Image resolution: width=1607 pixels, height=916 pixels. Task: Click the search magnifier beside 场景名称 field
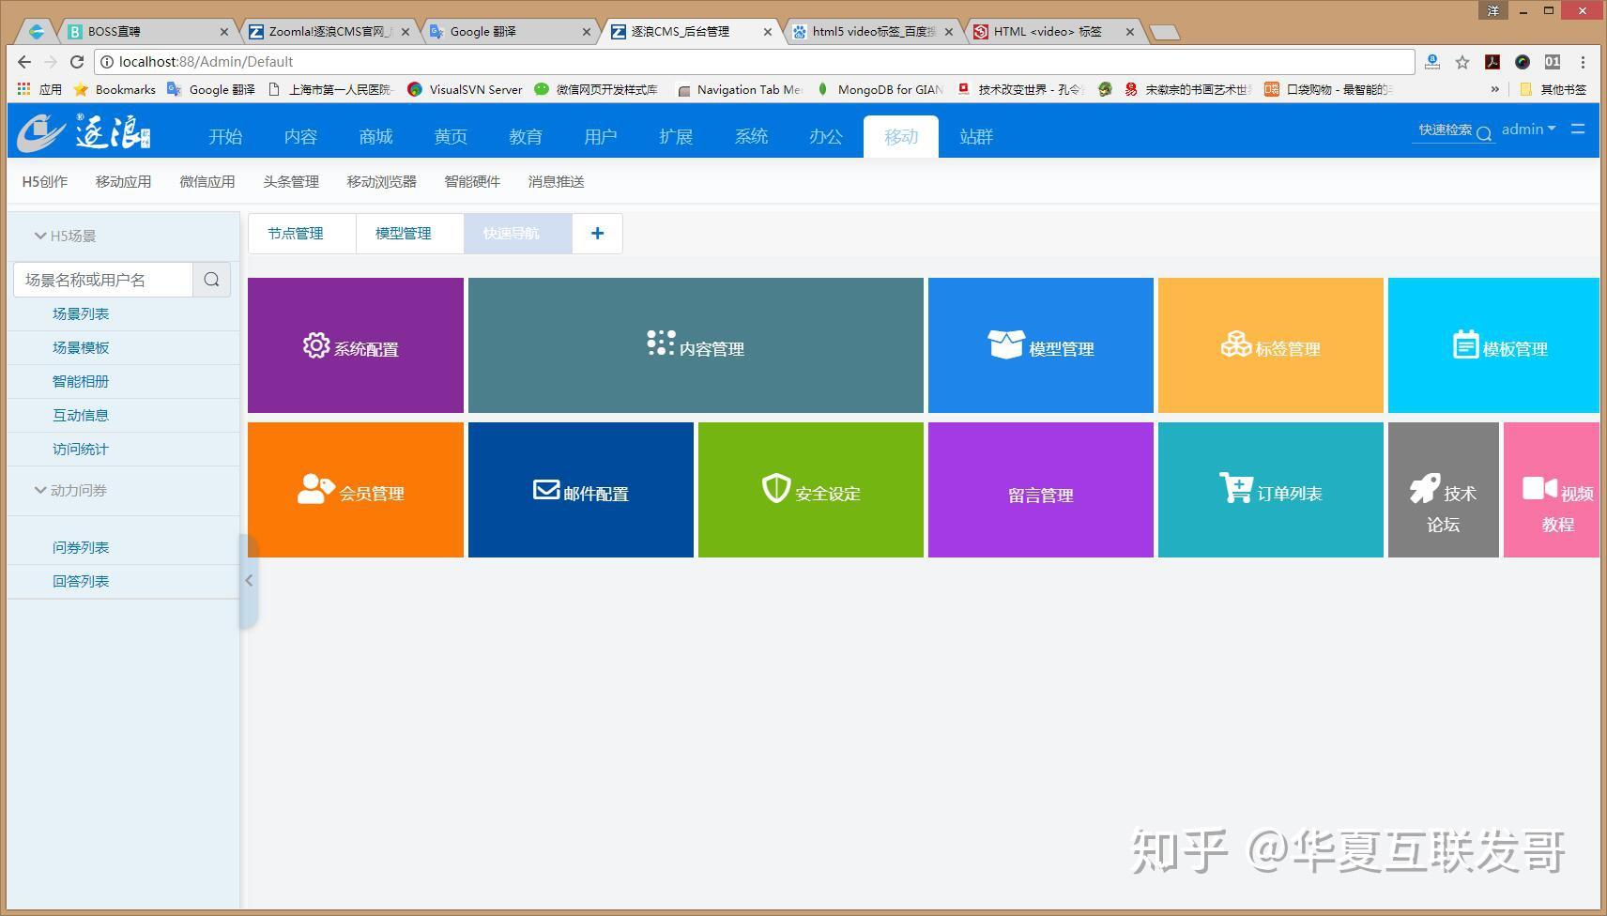point(212,280)
